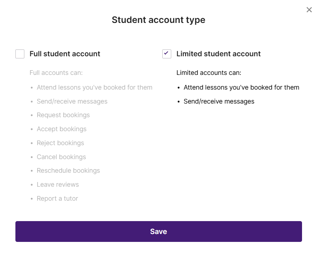Select "Send/receive messages" in Full accounts list

click(72, 101)
